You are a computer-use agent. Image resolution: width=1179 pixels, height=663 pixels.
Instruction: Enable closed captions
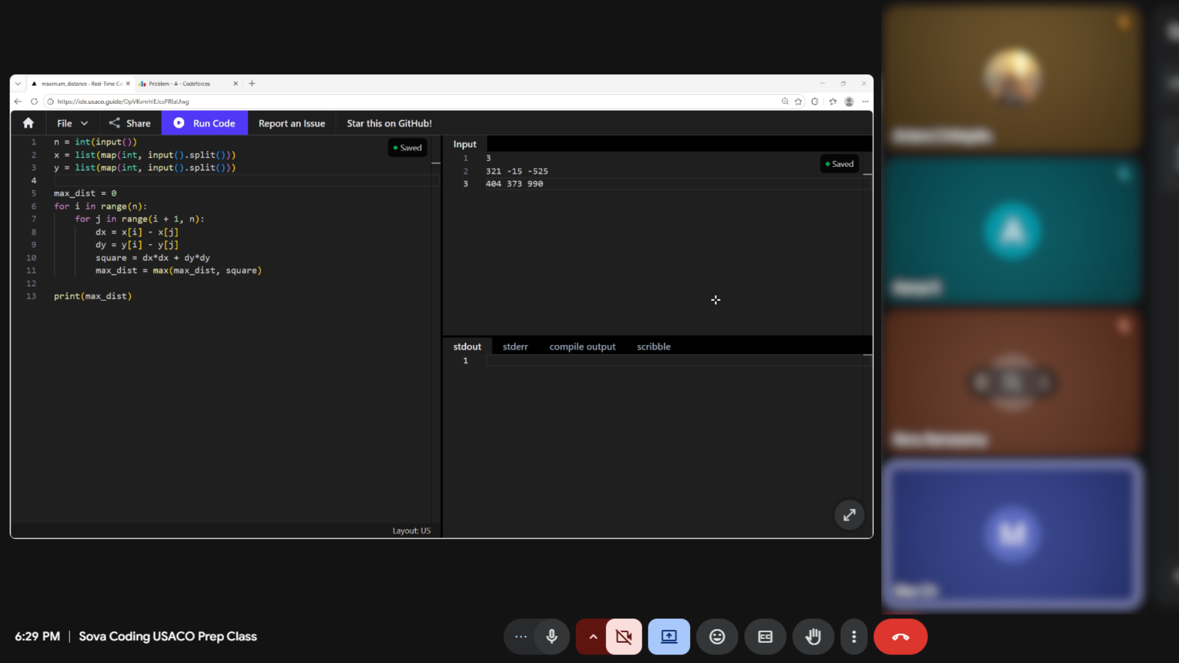click(765, 637)
